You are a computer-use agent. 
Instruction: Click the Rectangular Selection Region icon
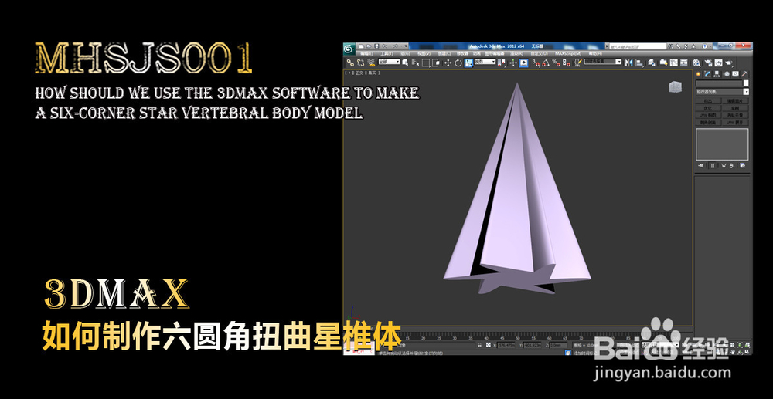426,63
